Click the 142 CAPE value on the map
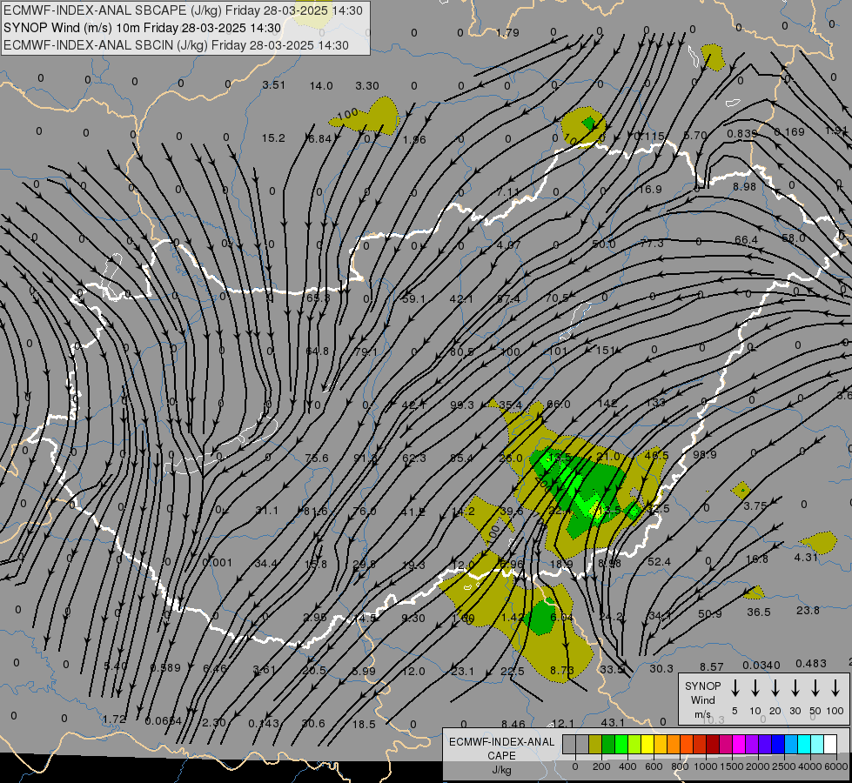Image resolution: width=852 pixels, height=783 pixels. 607,403
